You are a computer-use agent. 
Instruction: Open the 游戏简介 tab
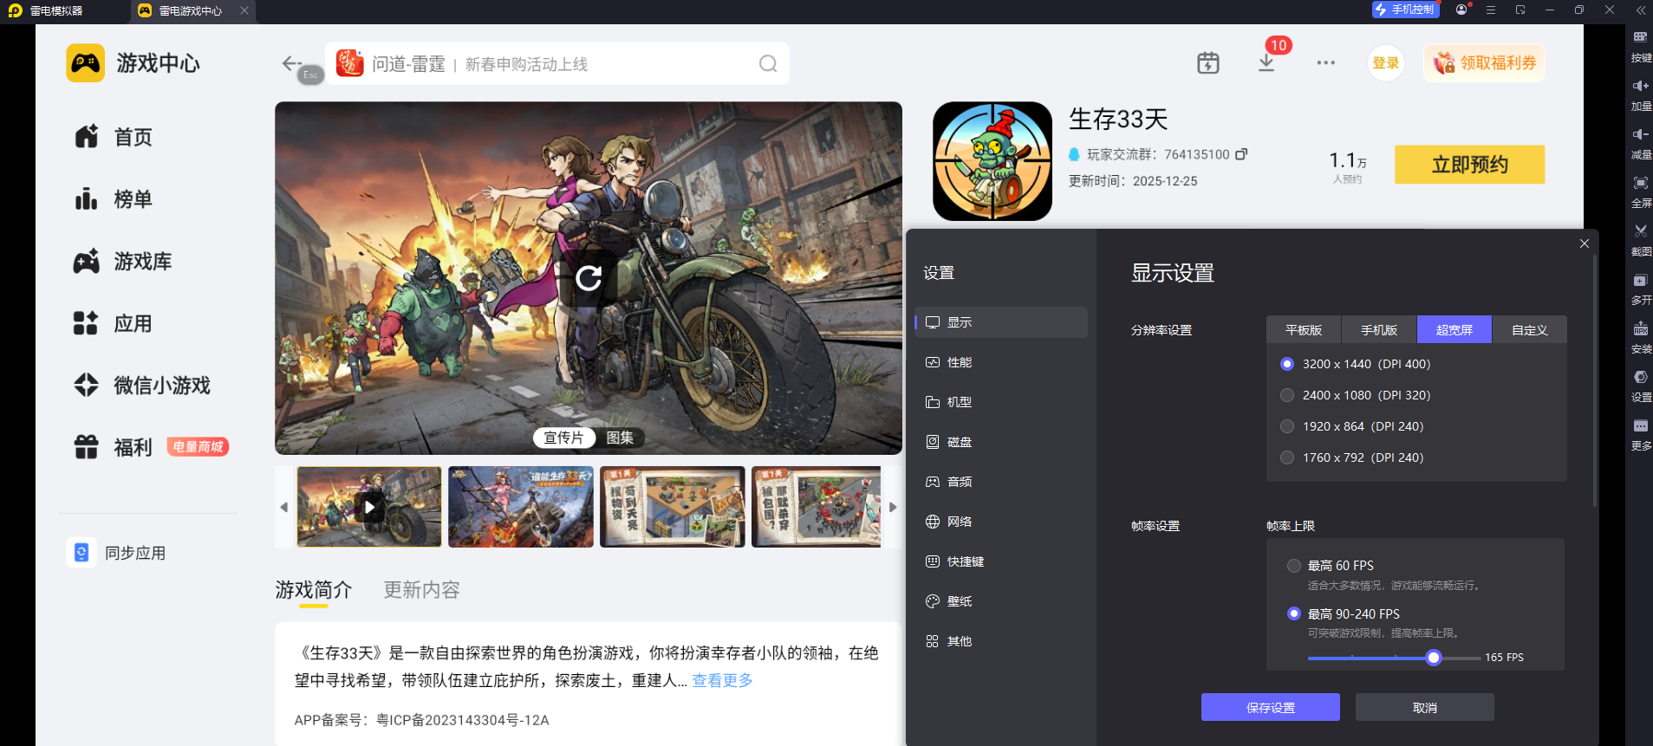[314, 590]
